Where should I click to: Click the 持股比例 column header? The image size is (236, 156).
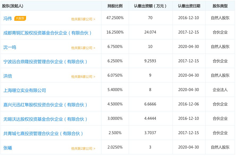[x=115, y=6]
